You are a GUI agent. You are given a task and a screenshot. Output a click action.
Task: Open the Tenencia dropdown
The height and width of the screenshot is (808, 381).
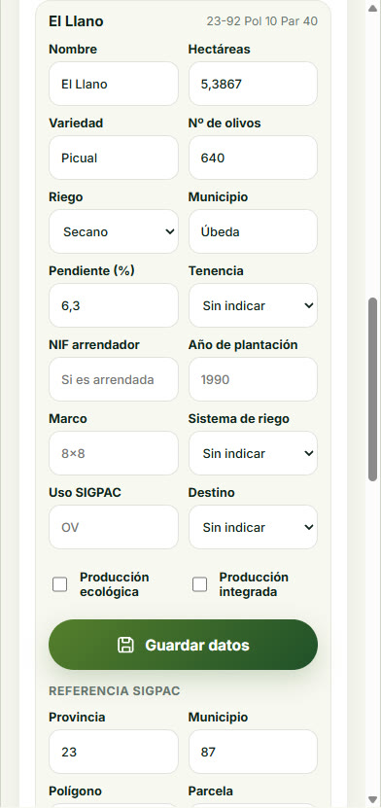(254, 305)
